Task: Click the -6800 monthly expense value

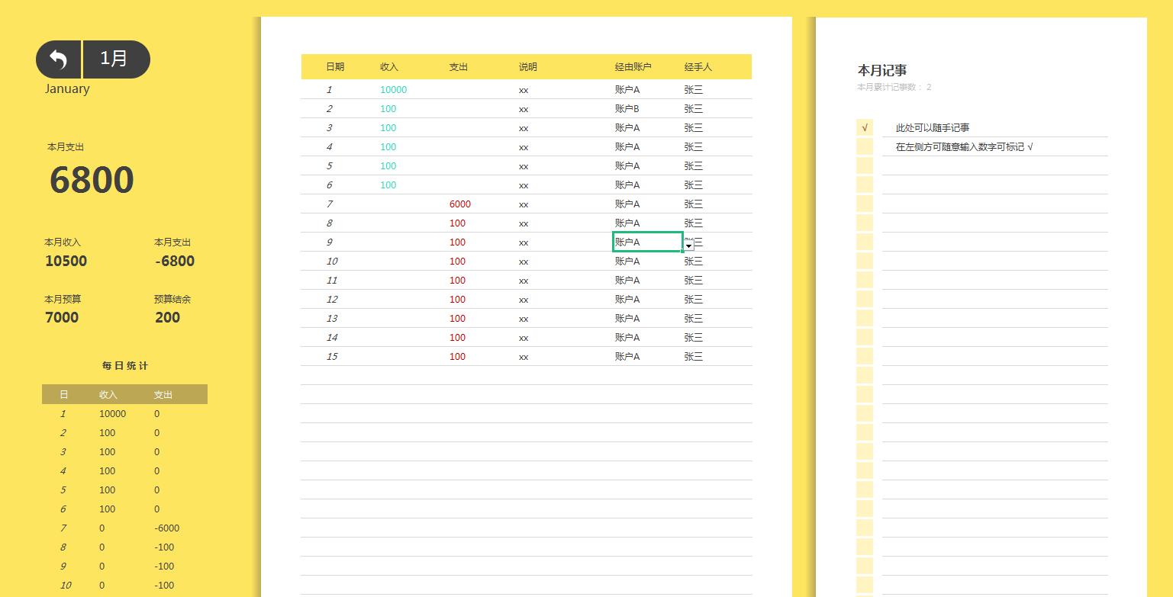Action: (x=175, y=261)
